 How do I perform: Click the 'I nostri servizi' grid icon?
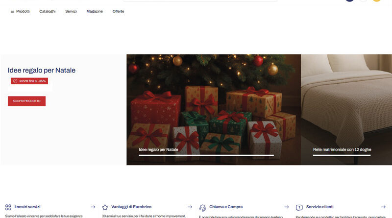point(8,207)
